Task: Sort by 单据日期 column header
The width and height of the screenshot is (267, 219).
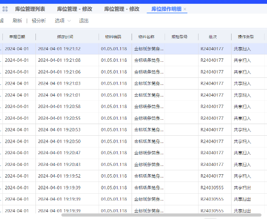Action: 17,37
